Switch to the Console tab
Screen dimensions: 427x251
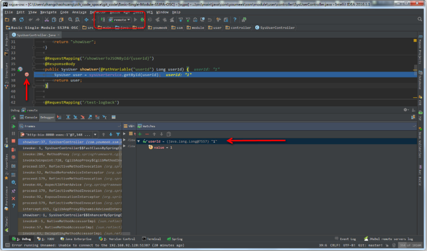point(28,117)
